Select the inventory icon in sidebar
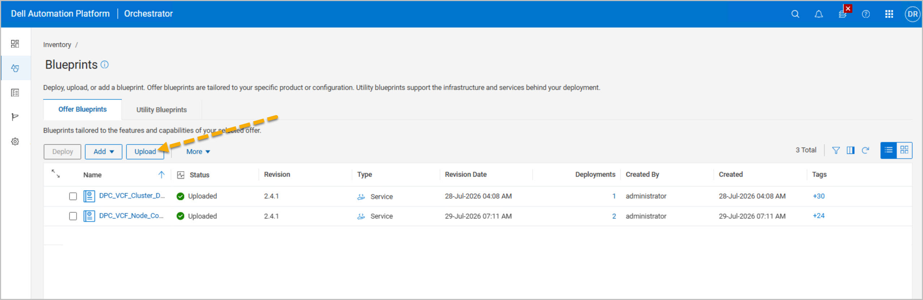The height and width of the screenshot is (300, 923). pos(15,68)
